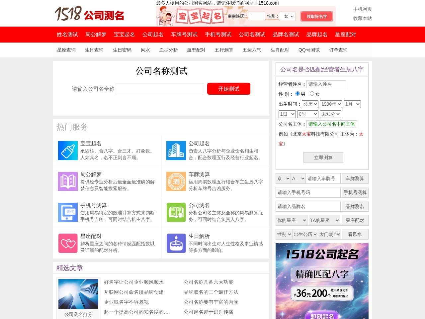Expand the 公历 calendar type dropdown

[x=310, y=104]
